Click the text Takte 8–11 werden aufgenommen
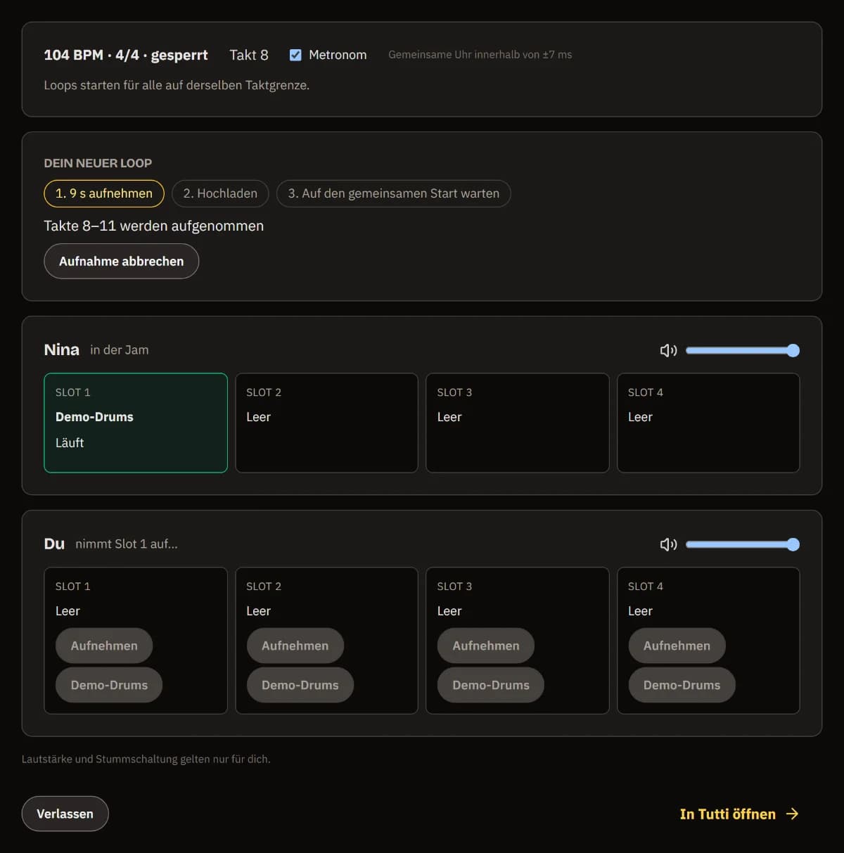Screen dimensions: 844x853 154,226
